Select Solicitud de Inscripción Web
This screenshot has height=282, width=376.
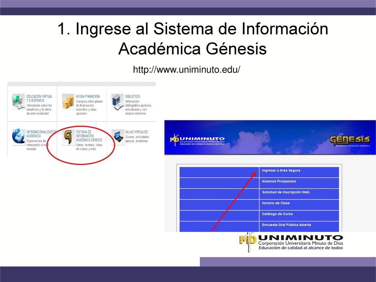click(x=286, y=192)
